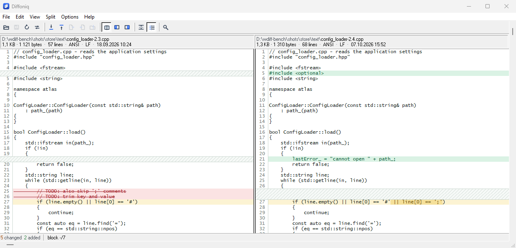
Task: Open the View menu
Action: pos(35,17)
